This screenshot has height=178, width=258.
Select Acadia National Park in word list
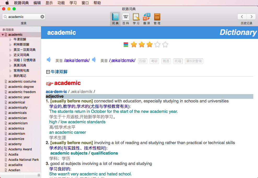point(24,159)
